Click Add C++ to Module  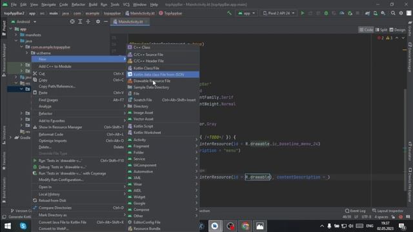tap(79, 66)
